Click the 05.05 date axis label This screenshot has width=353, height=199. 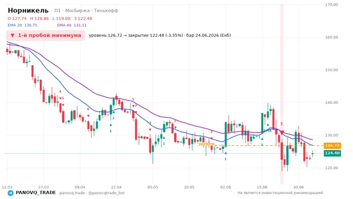(153, 187)
